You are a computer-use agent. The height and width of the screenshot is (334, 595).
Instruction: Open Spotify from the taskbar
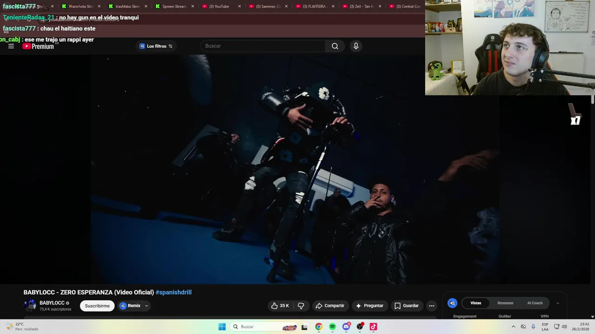point(332,327)
